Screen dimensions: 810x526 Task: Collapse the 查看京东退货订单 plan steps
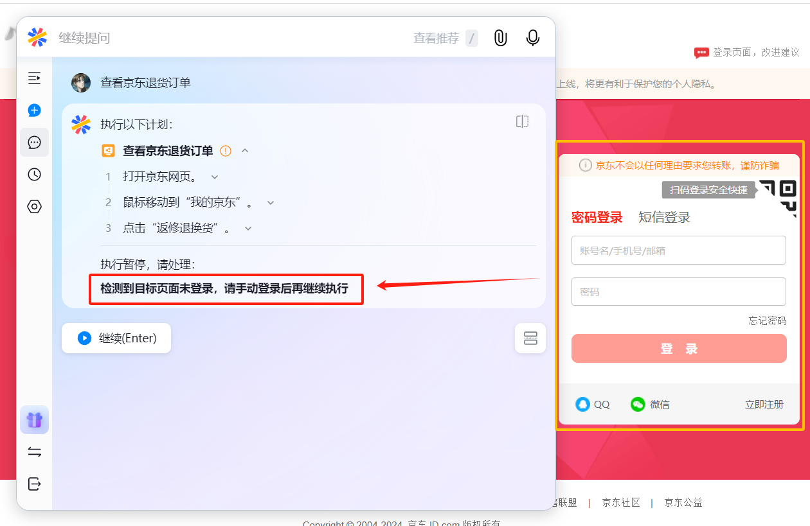(245, 151)
